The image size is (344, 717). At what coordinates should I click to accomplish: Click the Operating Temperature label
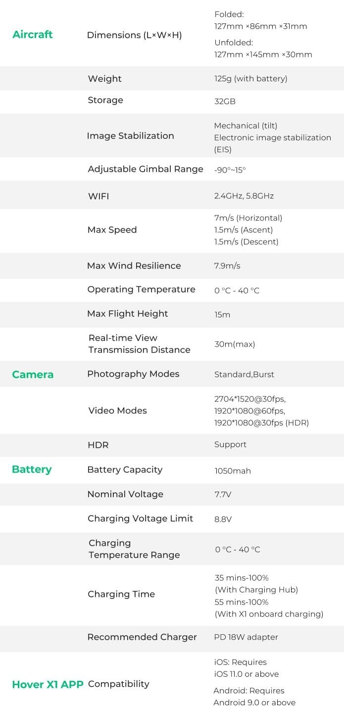141,290
